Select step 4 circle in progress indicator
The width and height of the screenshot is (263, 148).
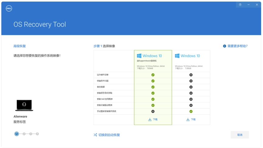(37, 134)
